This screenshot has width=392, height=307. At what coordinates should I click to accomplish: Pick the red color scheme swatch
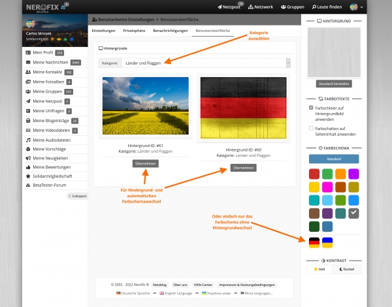pyautogui.click(x=314, y=174)
